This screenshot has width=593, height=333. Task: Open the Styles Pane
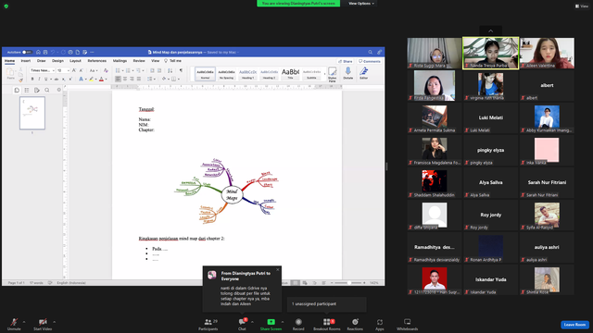click(x=332, y=74)
